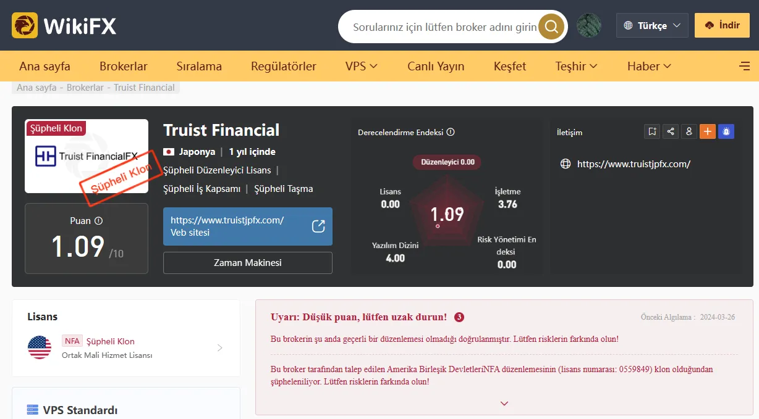The width and height of the screenshot is (759, 419).
Task: Click the orange plus icon
Action: click(708, 131)
